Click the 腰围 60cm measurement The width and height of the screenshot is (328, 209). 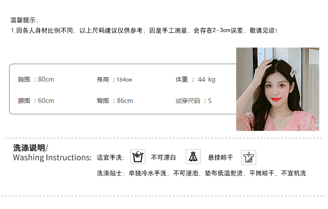coord(36,101)
